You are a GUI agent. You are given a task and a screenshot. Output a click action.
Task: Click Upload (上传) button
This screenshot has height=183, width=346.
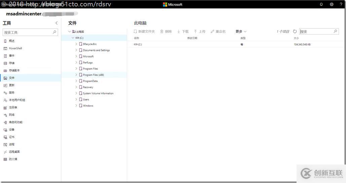[200, 32]
